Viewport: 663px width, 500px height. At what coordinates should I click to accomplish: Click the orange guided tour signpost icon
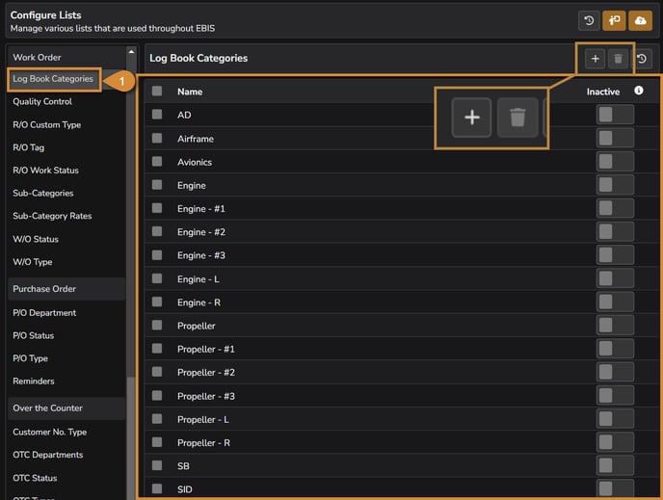[x=614, y=20]
